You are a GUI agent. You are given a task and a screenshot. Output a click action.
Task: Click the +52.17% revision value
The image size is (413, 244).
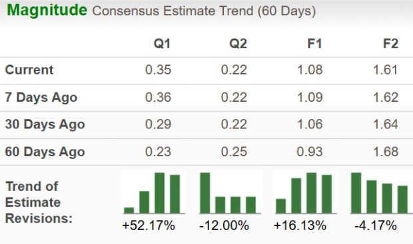coord(149,225)
